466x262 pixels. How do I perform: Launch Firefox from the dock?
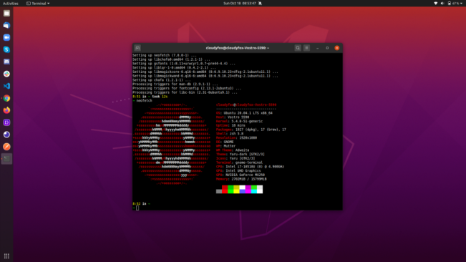[6, 110]
